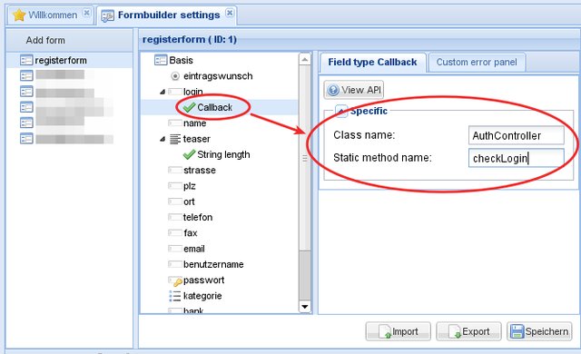Select the benutzername field

click(x=213, y=264)
